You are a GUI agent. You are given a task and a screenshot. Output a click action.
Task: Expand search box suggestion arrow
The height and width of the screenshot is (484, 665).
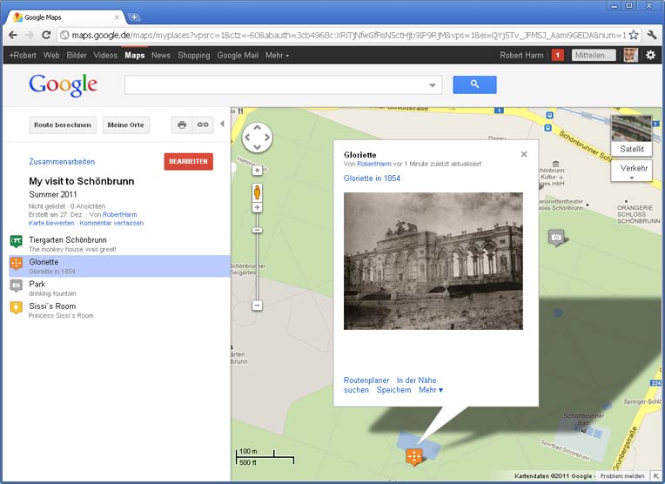[433, 85]
